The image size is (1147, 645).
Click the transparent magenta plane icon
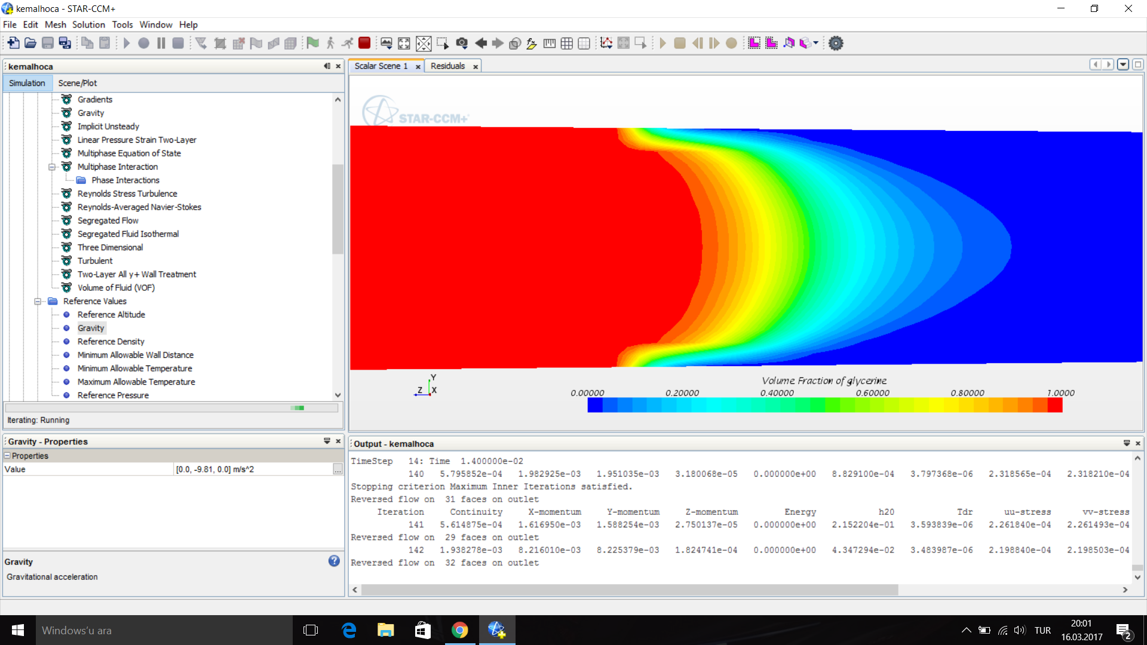(x=789, y=43)
